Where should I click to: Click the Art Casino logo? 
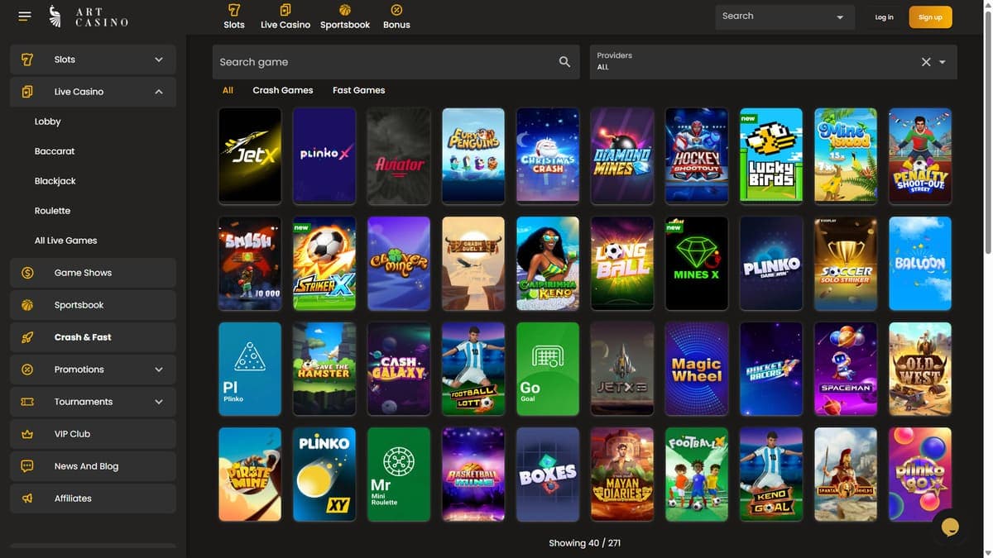pos(89,17)
